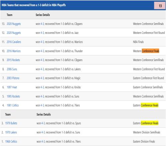Click the 2003 Pistons link
The width and height of the screenshot is (166, 146).
click(13, 78)
